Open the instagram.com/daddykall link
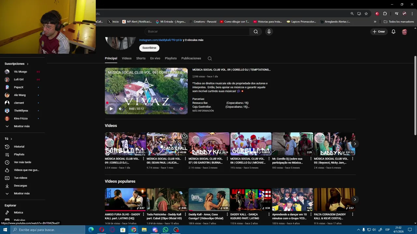Viewport: 417px width, 234px height. pyautogui.click(x=161, y=40)
